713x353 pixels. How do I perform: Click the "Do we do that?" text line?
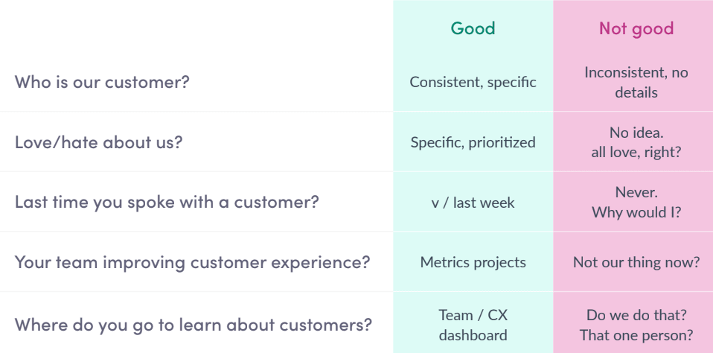click(x=636, y=315)
